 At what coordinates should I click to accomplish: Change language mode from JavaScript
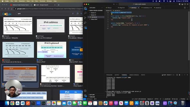pyautogui.click(x=167, y=99)
